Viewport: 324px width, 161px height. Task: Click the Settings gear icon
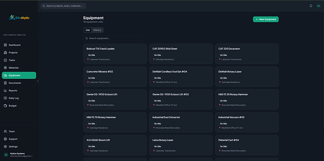coord(5,147)
